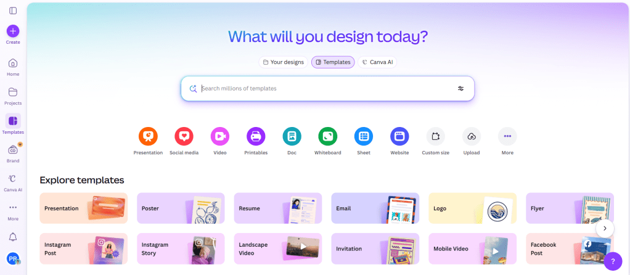The height and width of the screenshot is (275, 630).
Task: Open the Invitation template card
Action: coord(375,248)
